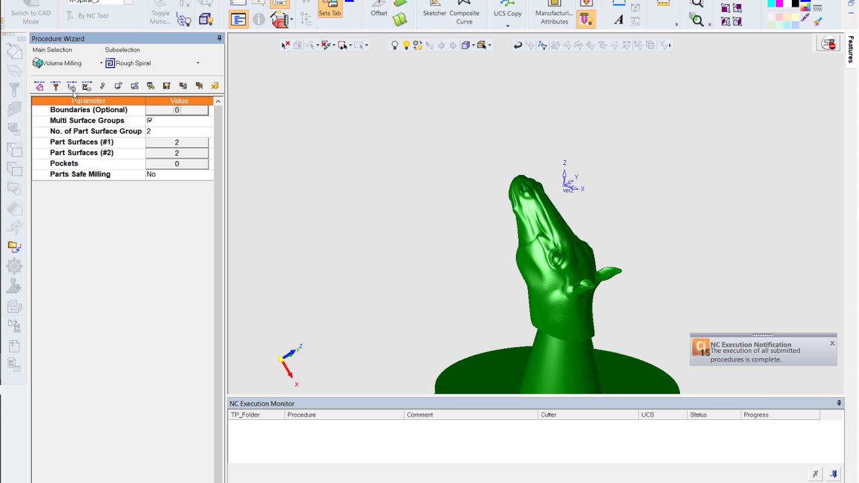Viewport: 859px width, 483px height.
Task: Pin the NC Execution Monitor panel
Action: (x=839, y=403)
